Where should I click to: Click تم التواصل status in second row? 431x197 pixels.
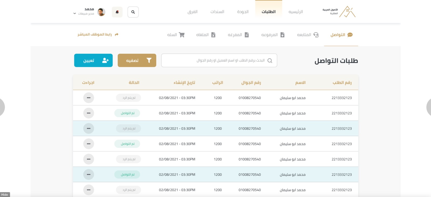pos(127,113)
